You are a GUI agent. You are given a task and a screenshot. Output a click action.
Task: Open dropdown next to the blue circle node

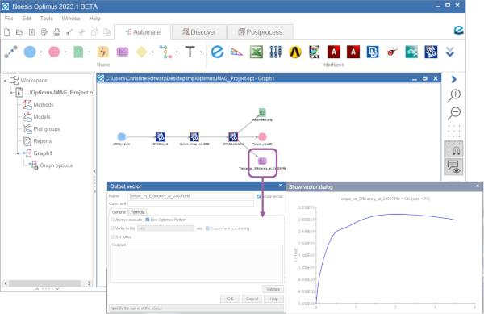tap(41, 52)
